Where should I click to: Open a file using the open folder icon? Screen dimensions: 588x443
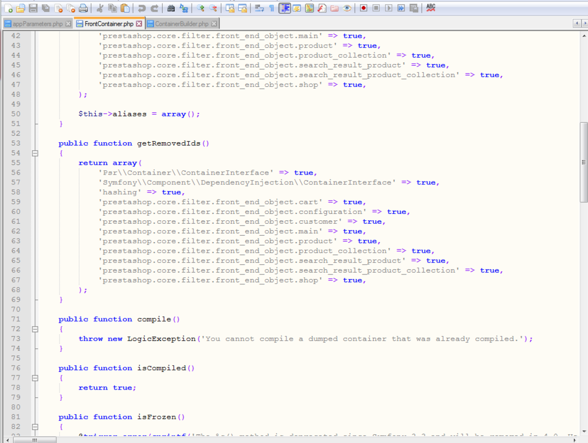pos(21,7)
